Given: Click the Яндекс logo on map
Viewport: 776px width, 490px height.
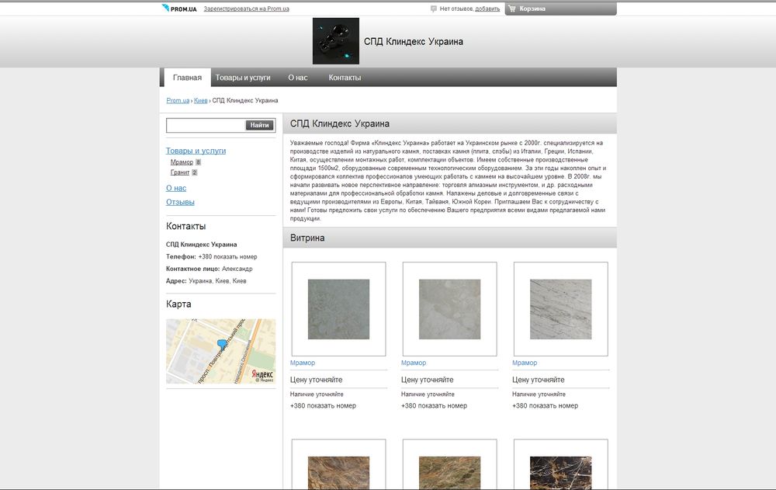Looking at the screenshot, I should [262, 374].
